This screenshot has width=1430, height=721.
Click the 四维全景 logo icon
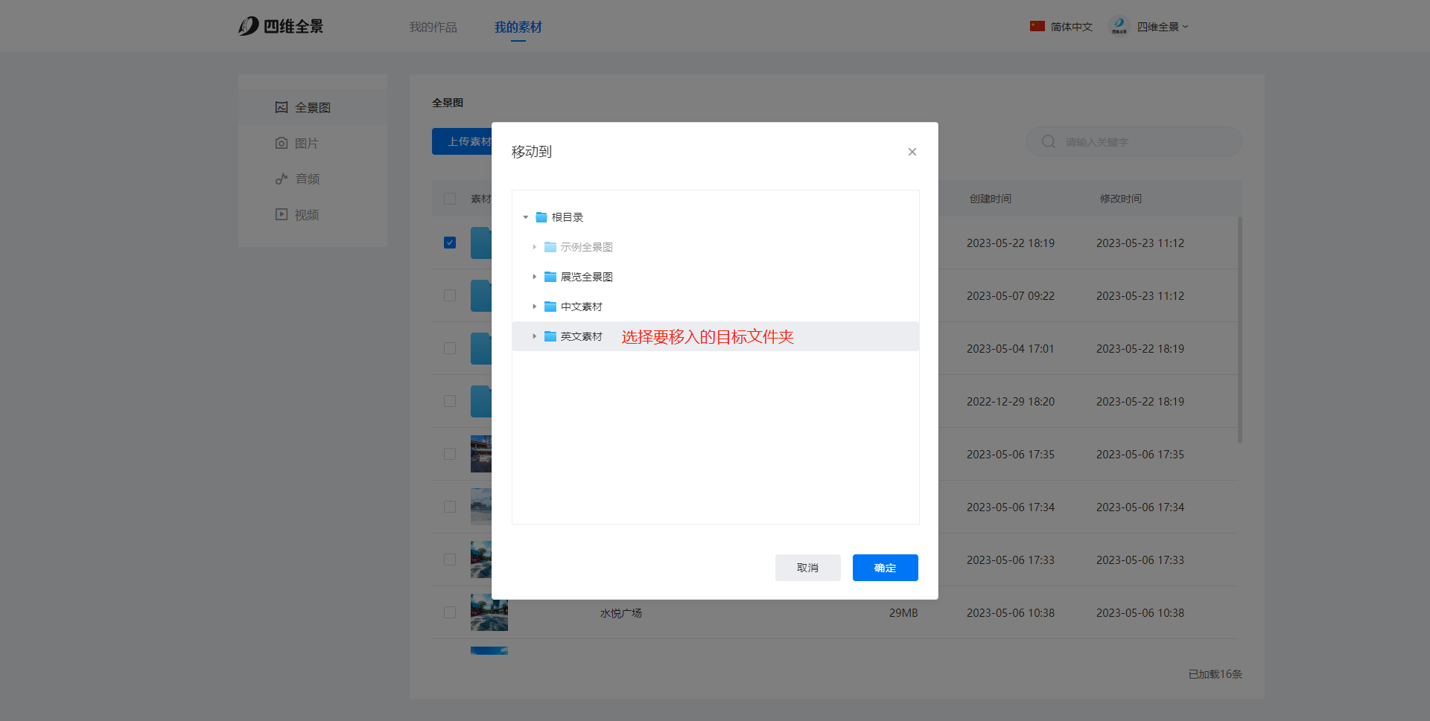(249, 26)
